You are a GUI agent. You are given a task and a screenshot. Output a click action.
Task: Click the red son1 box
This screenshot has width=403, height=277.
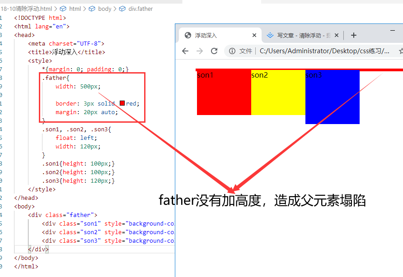(224, 92)
